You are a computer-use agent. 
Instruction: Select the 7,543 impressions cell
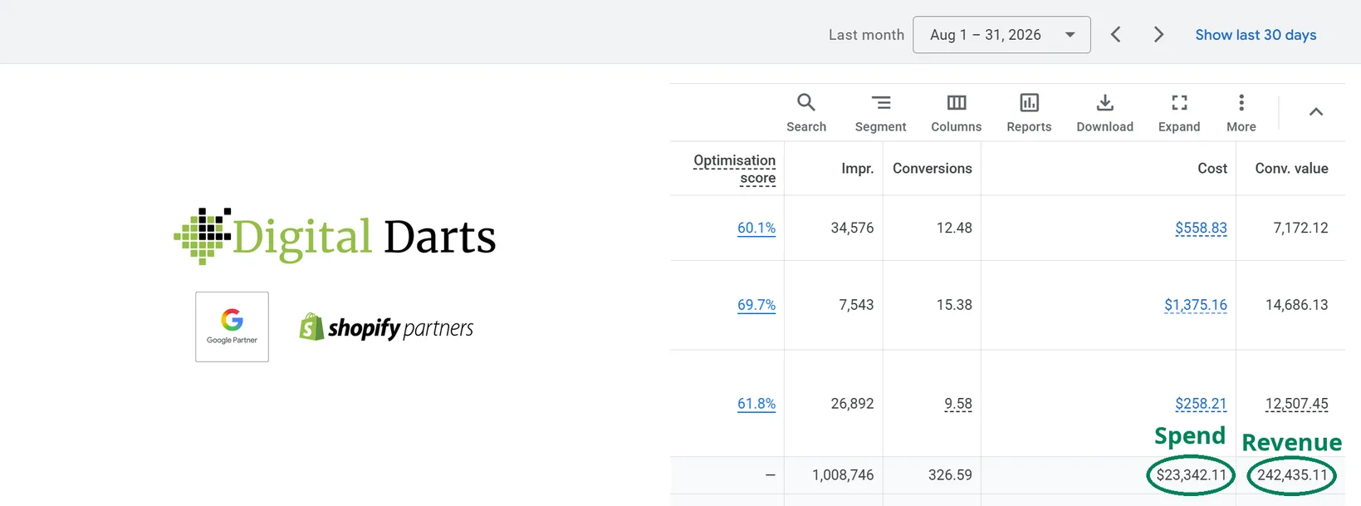click(x=856, y=305)
